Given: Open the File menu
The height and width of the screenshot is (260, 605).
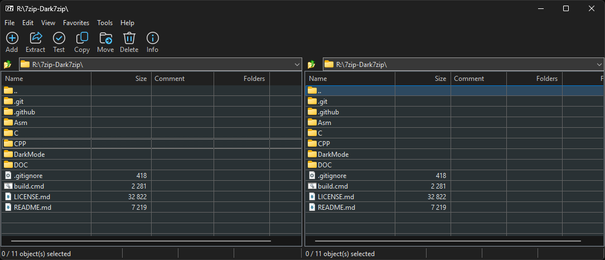Looking at the screenshot, I should [x=9, y=23].
